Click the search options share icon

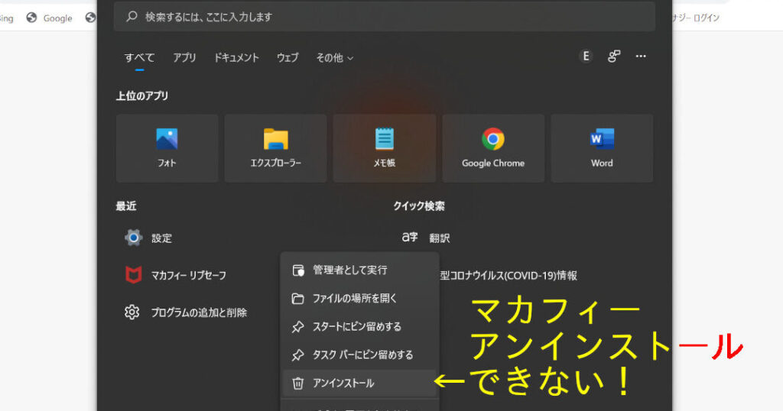coord(613,57)
